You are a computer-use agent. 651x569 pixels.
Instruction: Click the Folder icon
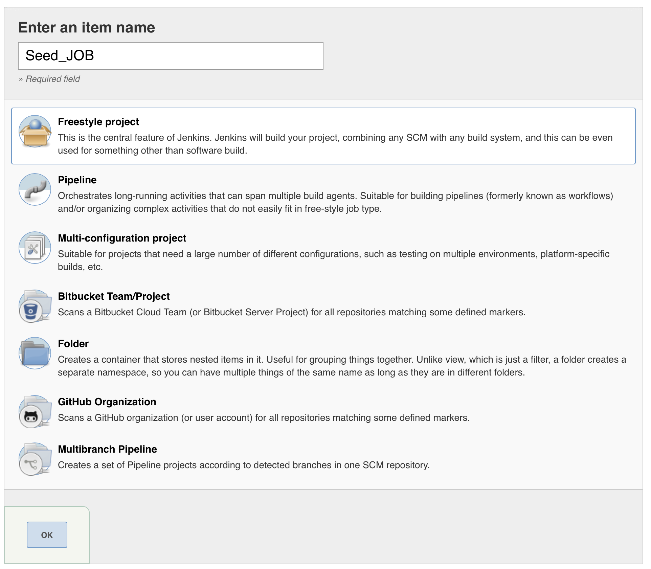coord(34,353)
